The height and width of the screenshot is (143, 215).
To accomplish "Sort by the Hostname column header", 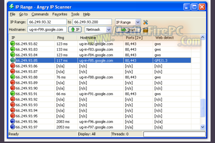I will pyautogui.click(x=100, y=38).
